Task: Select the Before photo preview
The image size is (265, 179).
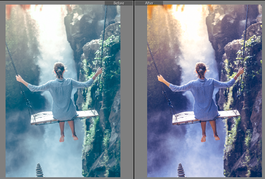Action: [63, 91]
